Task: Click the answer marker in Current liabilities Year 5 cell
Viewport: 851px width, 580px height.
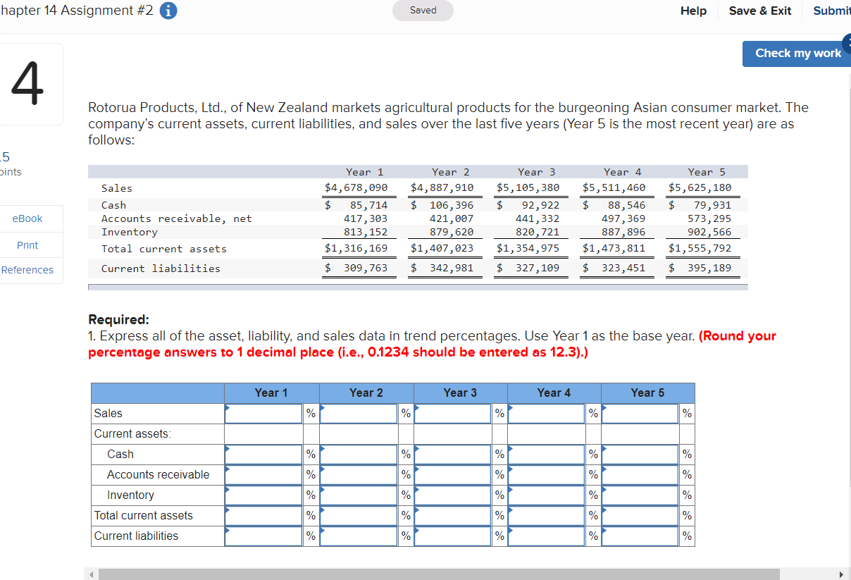Action: point(604,531)
